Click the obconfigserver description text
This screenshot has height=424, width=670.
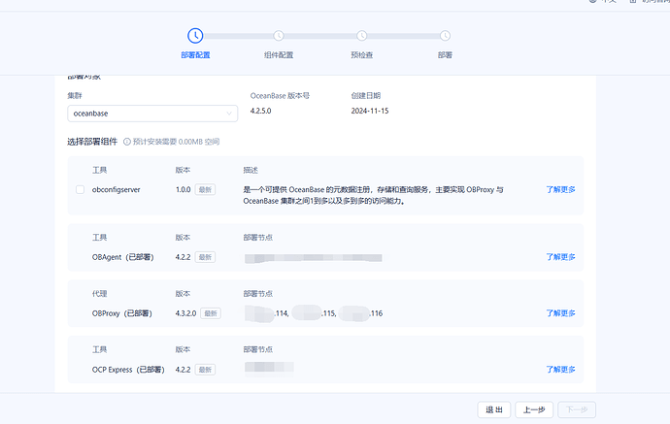(x=373, y=195)
